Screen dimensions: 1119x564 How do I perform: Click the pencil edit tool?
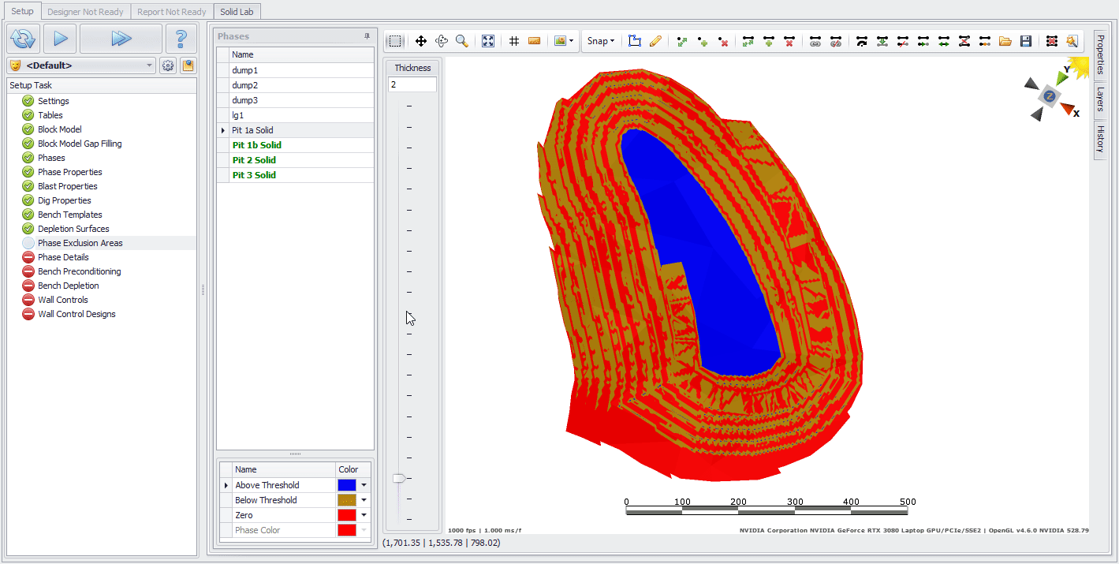coord(655,41)
